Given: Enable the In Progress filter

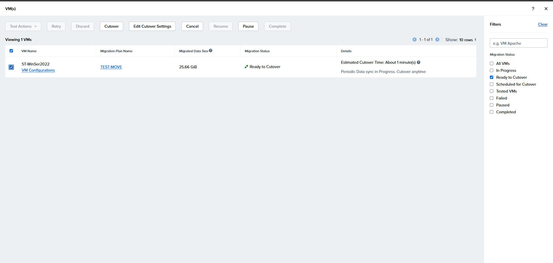Looking at the screenshot, I should pos(492,70).
